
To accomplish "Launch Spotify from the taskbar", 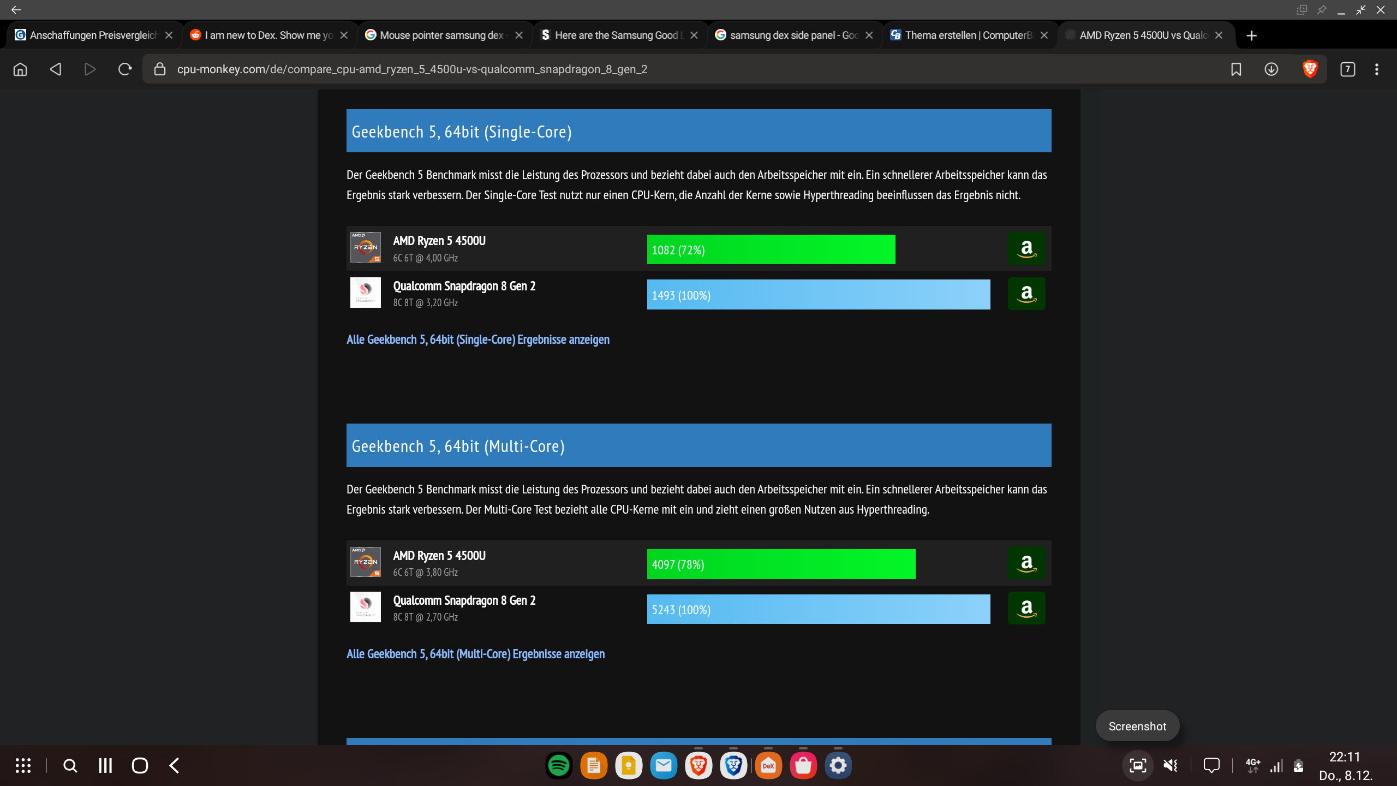I will pos(558,765).
